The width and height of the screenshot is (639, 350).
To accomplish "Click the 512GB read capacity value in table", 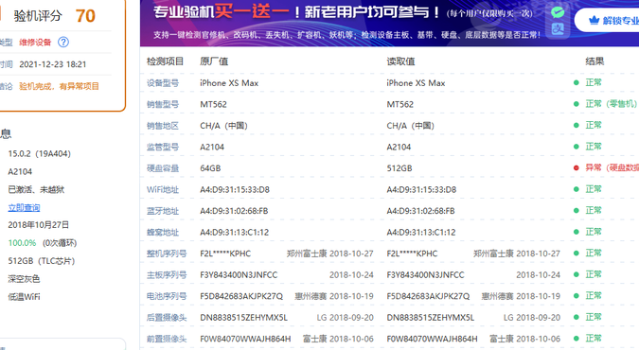I will click(399, 168).
